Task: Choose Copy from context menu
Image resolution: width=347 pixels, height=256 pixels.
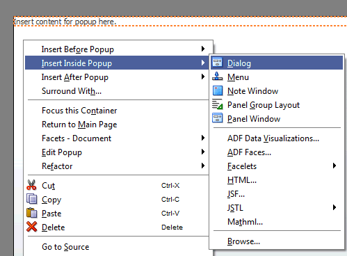Action: point(117,199)
